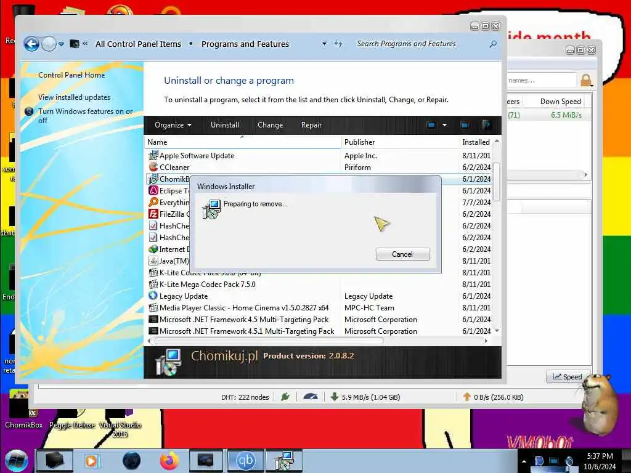Select CCleaner program row

coord(318,168)
